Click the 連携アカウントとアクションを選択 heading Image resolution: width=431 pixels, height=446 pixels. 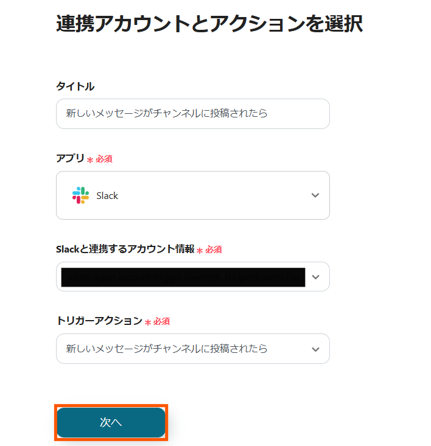tap(209, 24)
